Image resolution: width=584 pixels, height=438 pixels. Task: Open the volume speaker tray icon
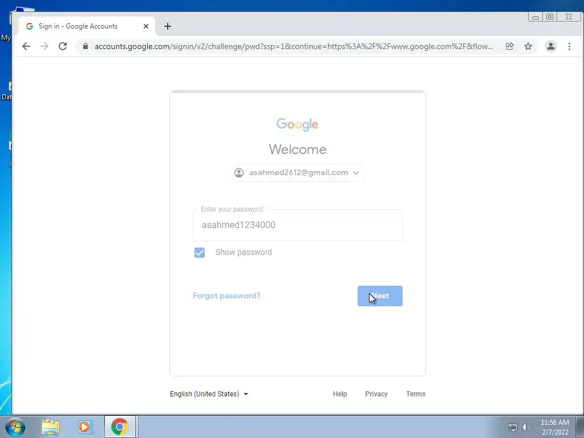click(x=526, y=427)
